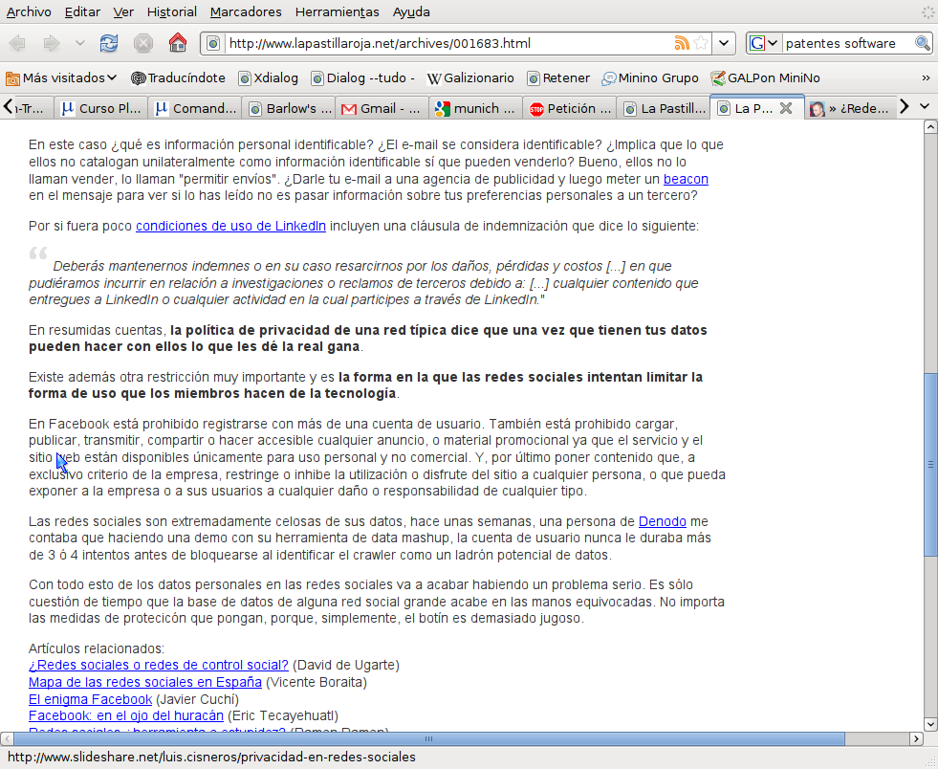Open ¿Redes sociales o redes de control social?
This screenshot has height=769, width=938.
pos(159,665)
